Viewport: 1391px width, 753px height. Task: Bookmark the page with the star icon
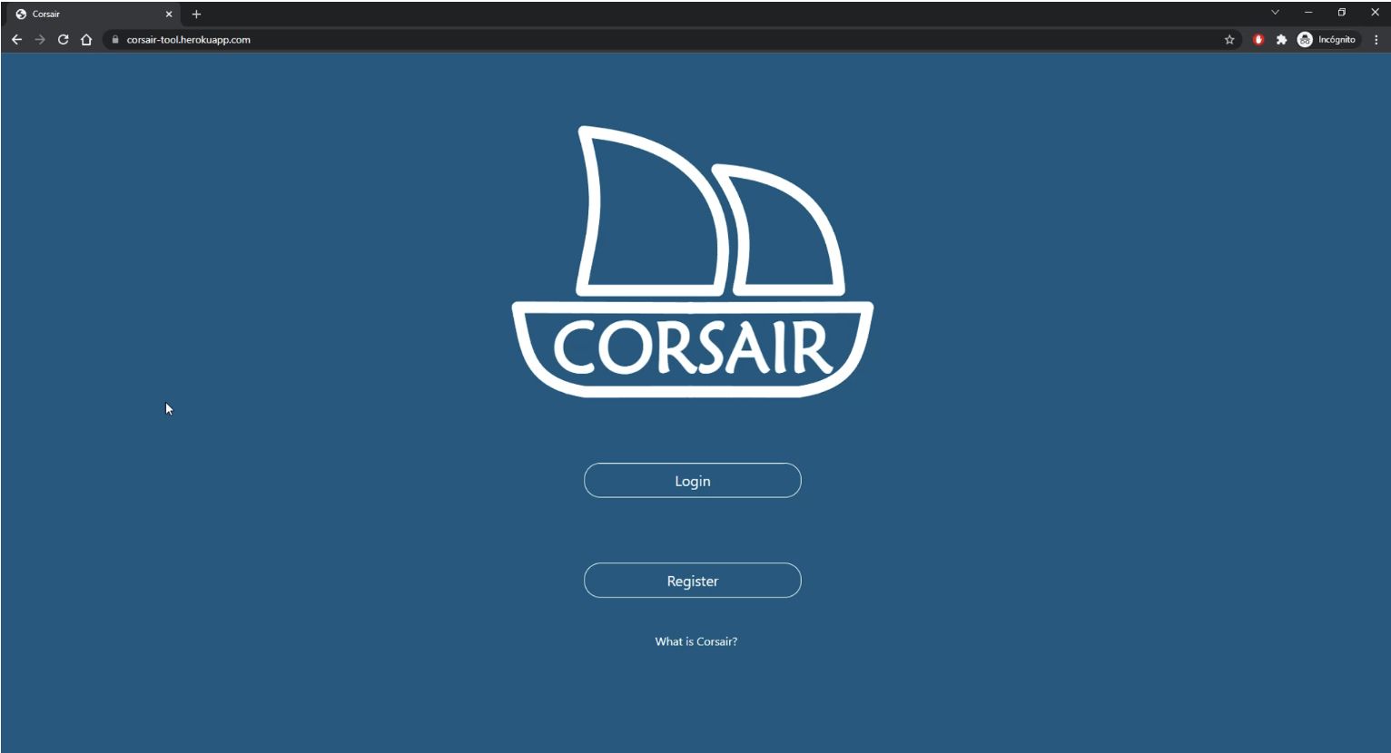[x=1229, y=39]
